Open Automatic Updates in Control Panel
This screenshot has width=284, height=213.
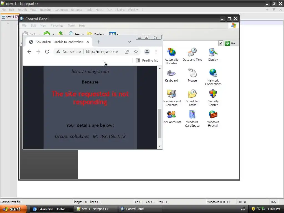pyautogui.click(x=171, y=56)
